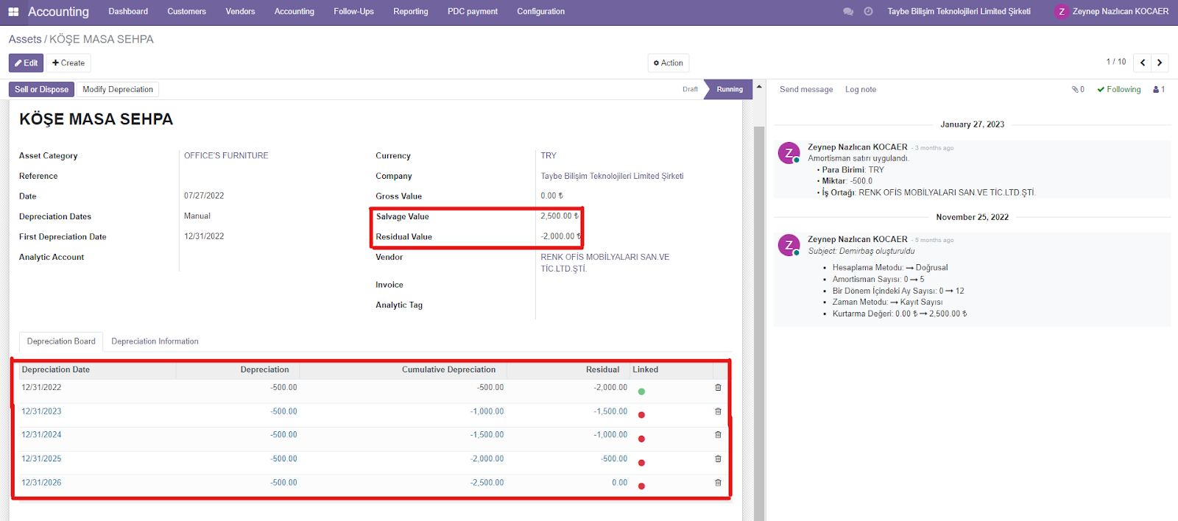Click Zeynep Nazlıcan KOCAER user avatar in top bar
Screen dimensions: 1178x521
coord(1061,12)
